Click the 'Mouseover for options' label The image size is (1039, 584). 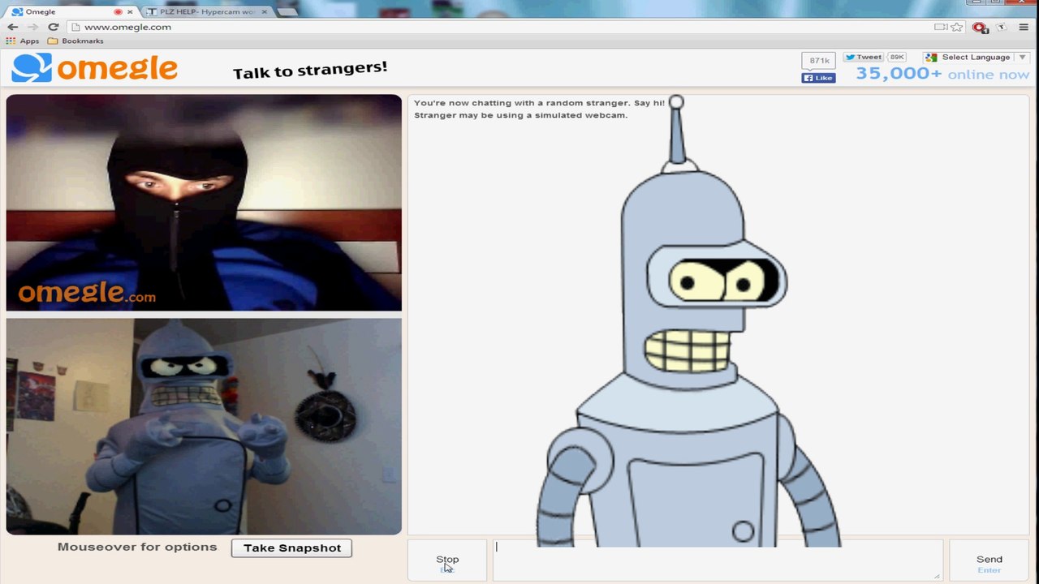click(x=137, y=547)
